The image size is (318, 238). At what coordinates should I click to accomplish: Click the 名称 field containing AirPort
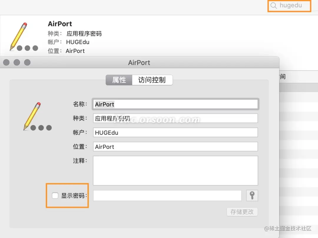(175, 104)
